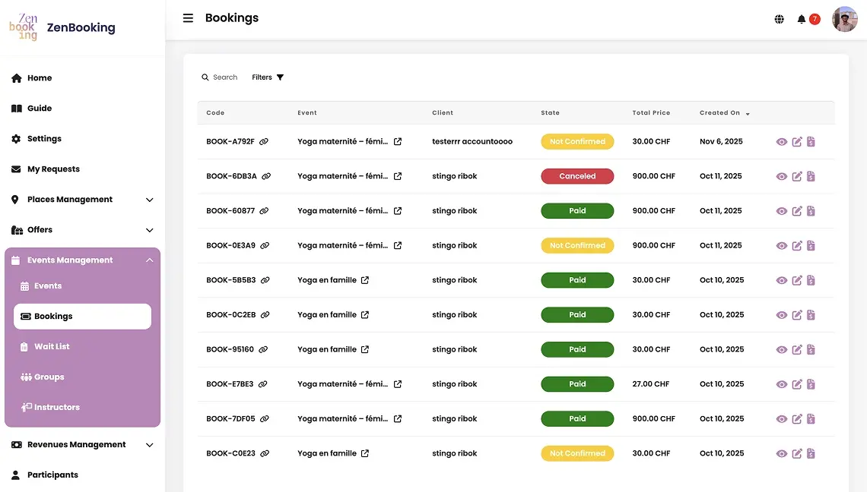View booking BOOK-C0E23 eye icon

click(781, 454)
